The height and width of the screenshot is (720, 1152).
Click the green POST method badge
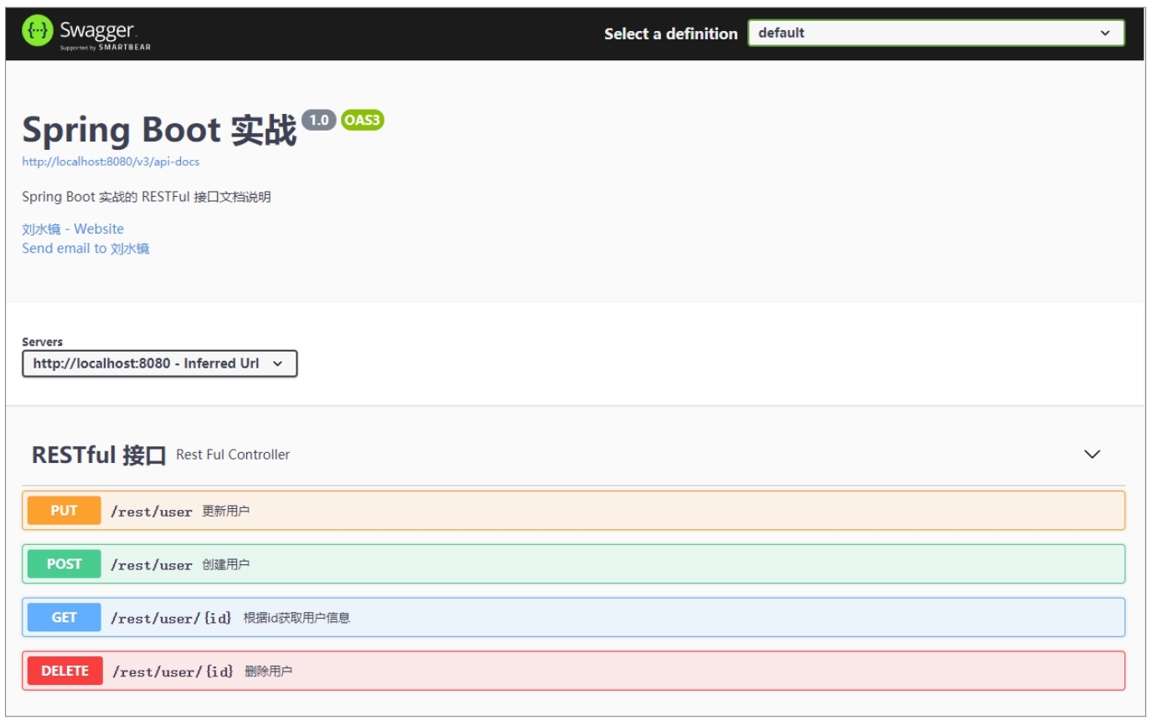pyautogui.click(x=64, y=564)
